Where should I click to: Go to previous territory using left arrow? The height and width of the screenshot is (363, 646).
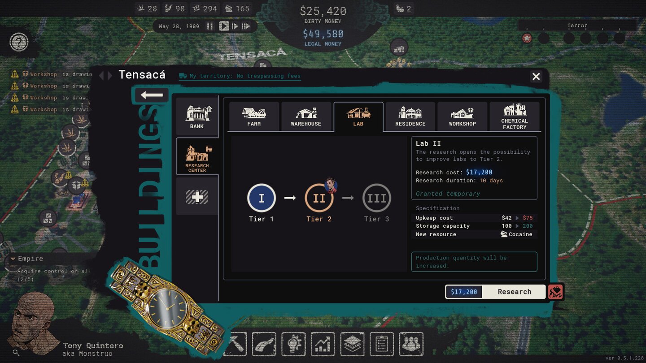[101, 75]
